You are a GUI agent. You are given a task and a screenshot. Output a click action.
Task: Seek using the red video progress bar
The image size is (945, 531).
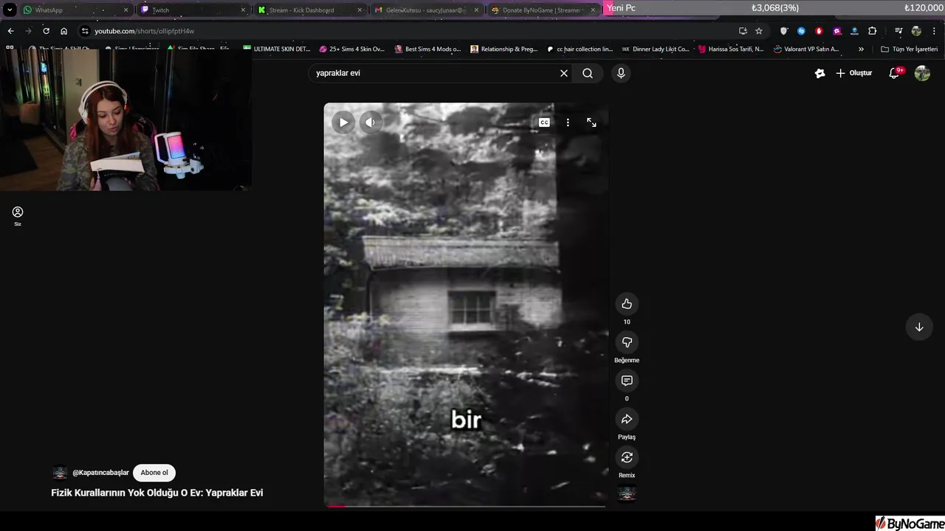(464, 506)
